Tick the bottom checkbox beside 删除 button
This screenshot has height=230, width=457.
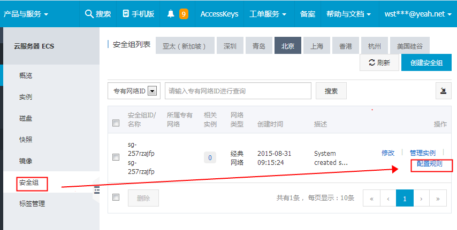click(x=116, y=197)
